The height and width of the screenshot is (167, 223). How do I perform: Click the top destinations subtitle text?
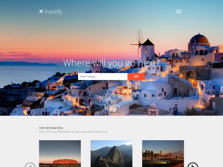[x=73, y=132]
